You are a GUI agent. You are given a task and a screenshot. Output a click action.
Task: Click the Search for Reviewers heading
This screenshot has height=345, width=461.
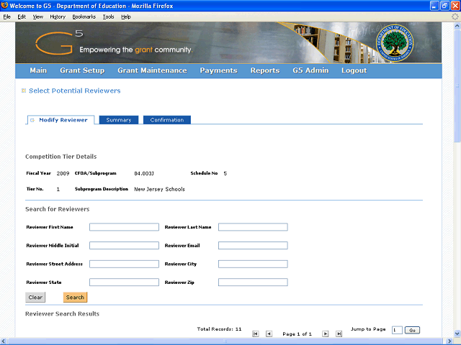tap(58, 209)
